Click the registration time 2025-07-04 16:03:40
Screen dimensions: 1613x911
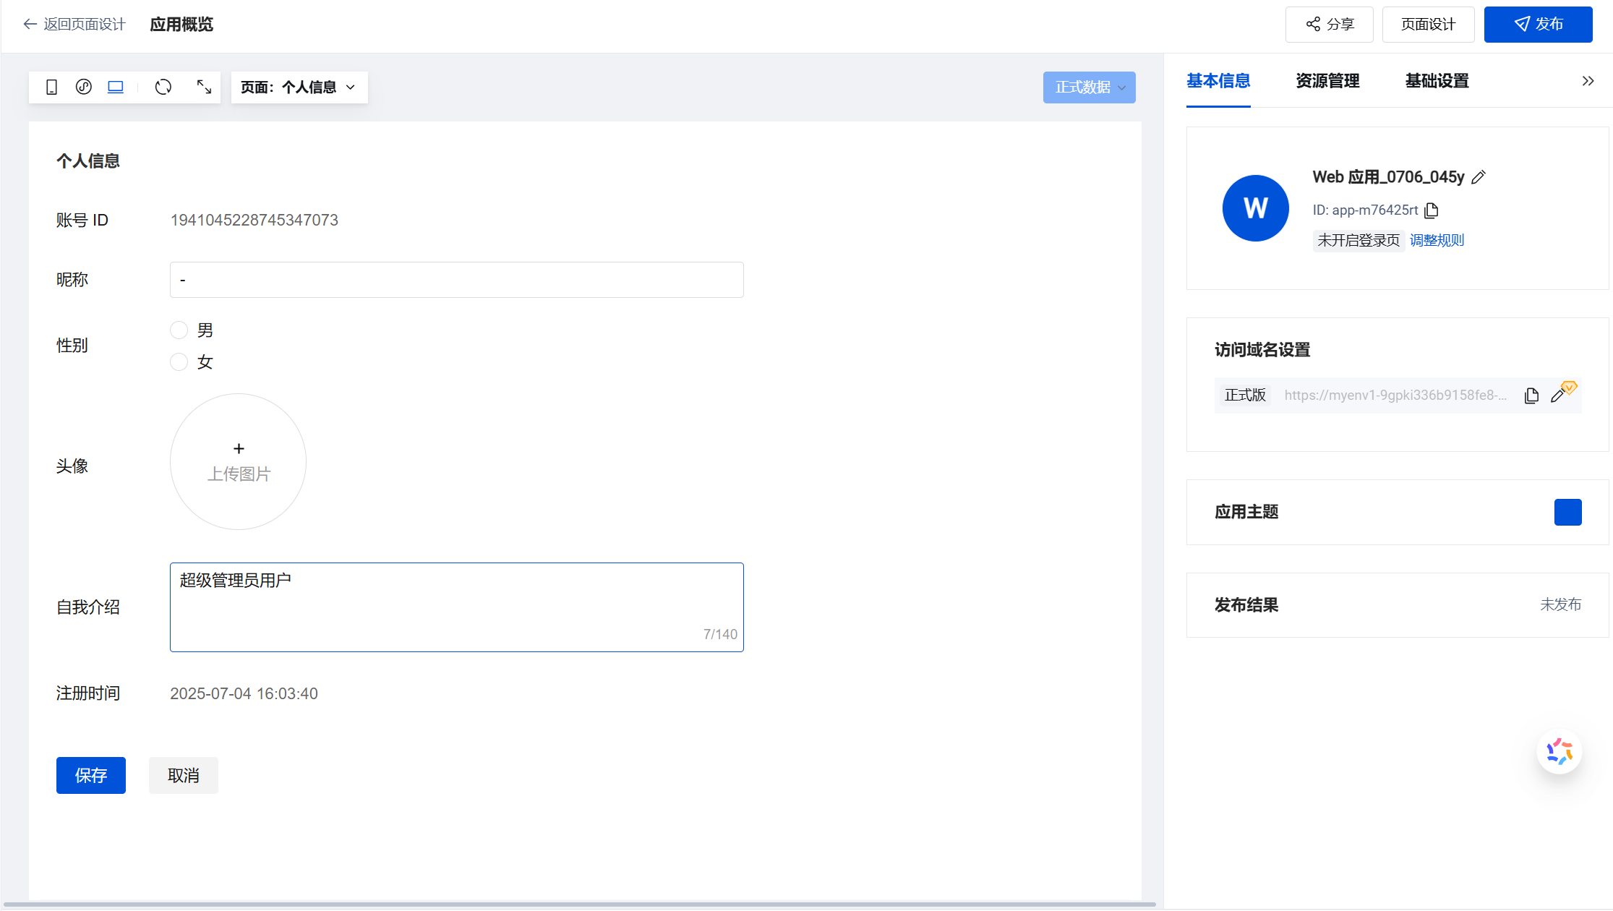click(244, 693)
